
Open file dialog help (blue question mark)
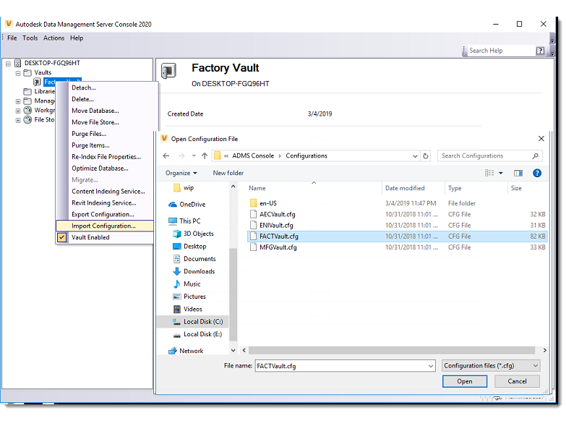tap(537, 174)
